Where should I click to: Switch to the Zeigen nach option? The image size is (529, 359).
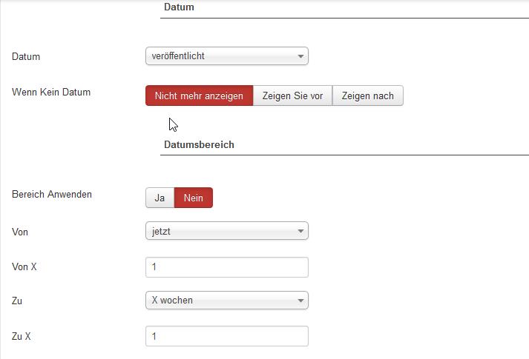pos(368,96)
